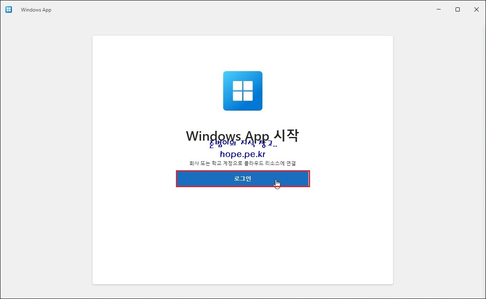Image resolution: width=486 pixels, height=299 pixels.
Task: Maximize the Windows App window
Action: pyautogui.click(x=458, y=9)
